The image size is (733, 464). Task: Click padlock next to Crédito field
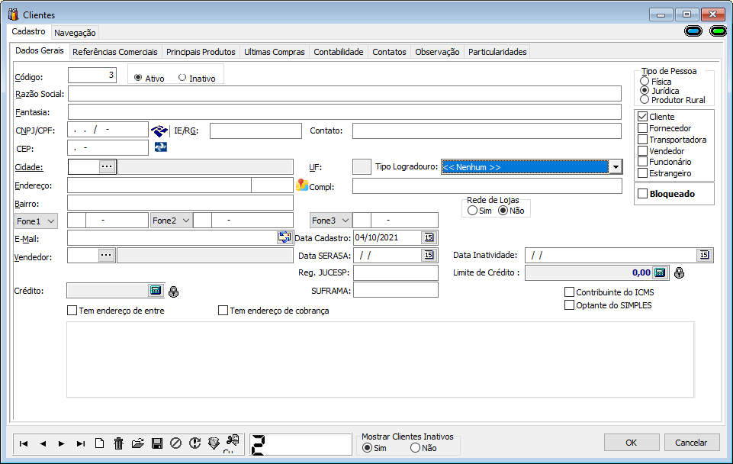click(x=173, y=292)
